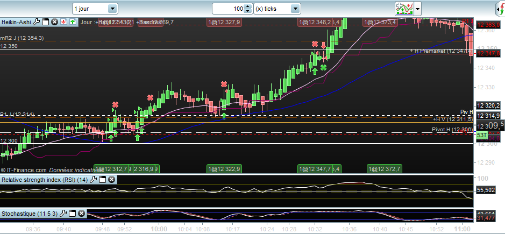
Task: Increase the tick count stepper
Action: (248, 6)
